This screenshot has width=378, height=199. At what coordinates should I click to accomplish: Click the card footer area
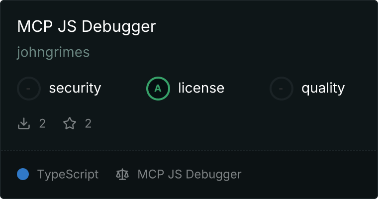(x=189, y=174)
